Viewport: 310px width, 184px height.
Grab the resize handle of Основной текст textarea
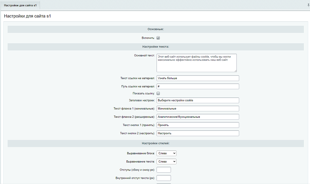coord(235,71)
